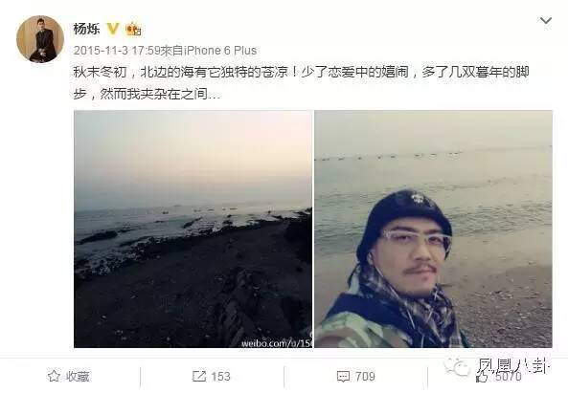Click the repost share icon
568x393 pixels.
click(x=198, y=376)
